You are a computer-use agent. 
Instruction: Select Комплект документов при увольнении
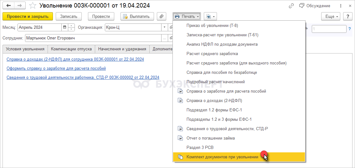tap(239, 157)
